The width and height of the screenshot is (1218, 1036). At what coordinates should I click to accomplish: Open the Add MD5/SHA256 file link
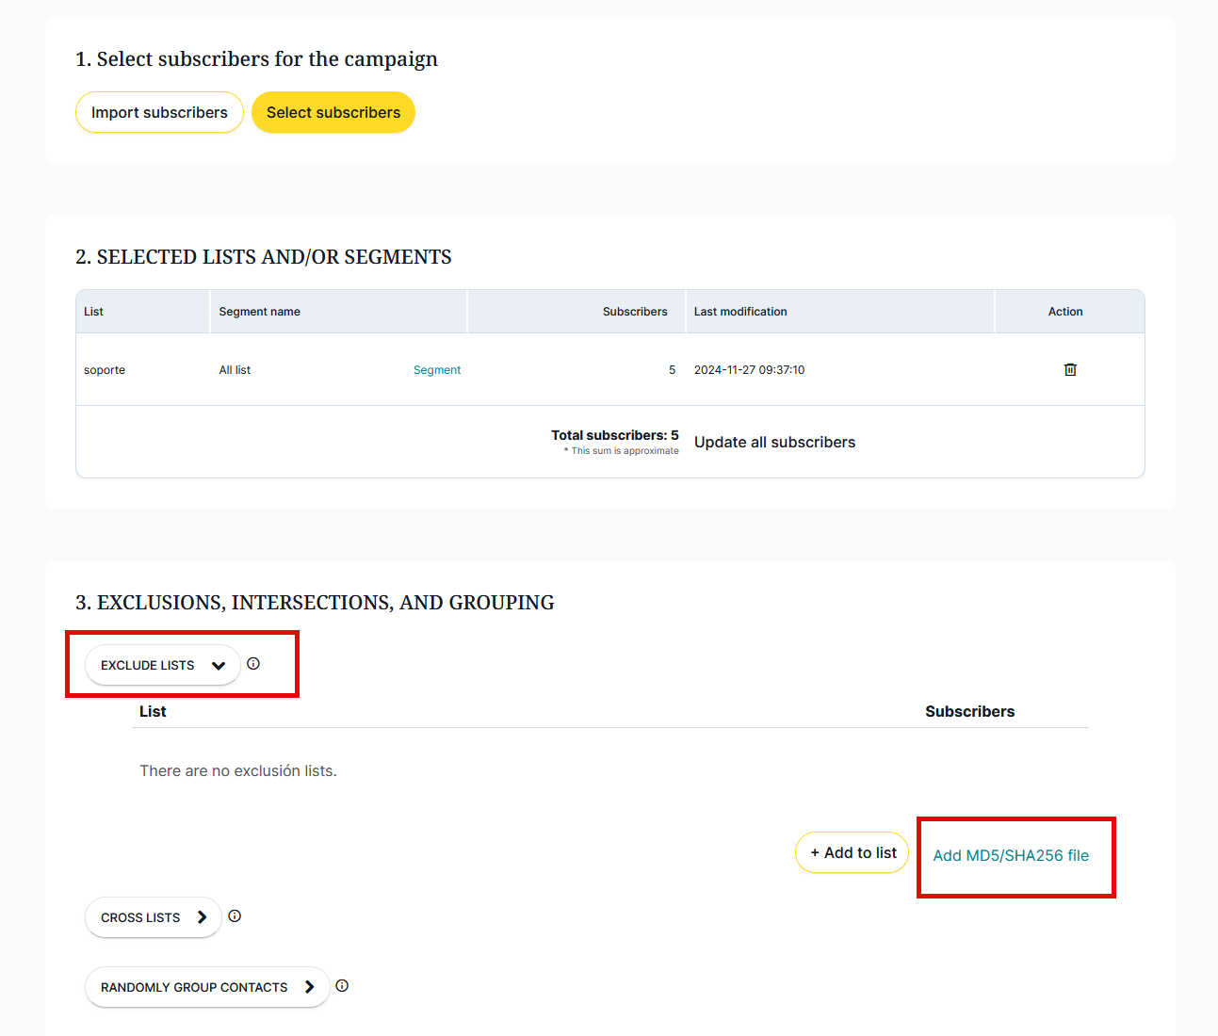pyautogui.click(x=1011, y=855)
